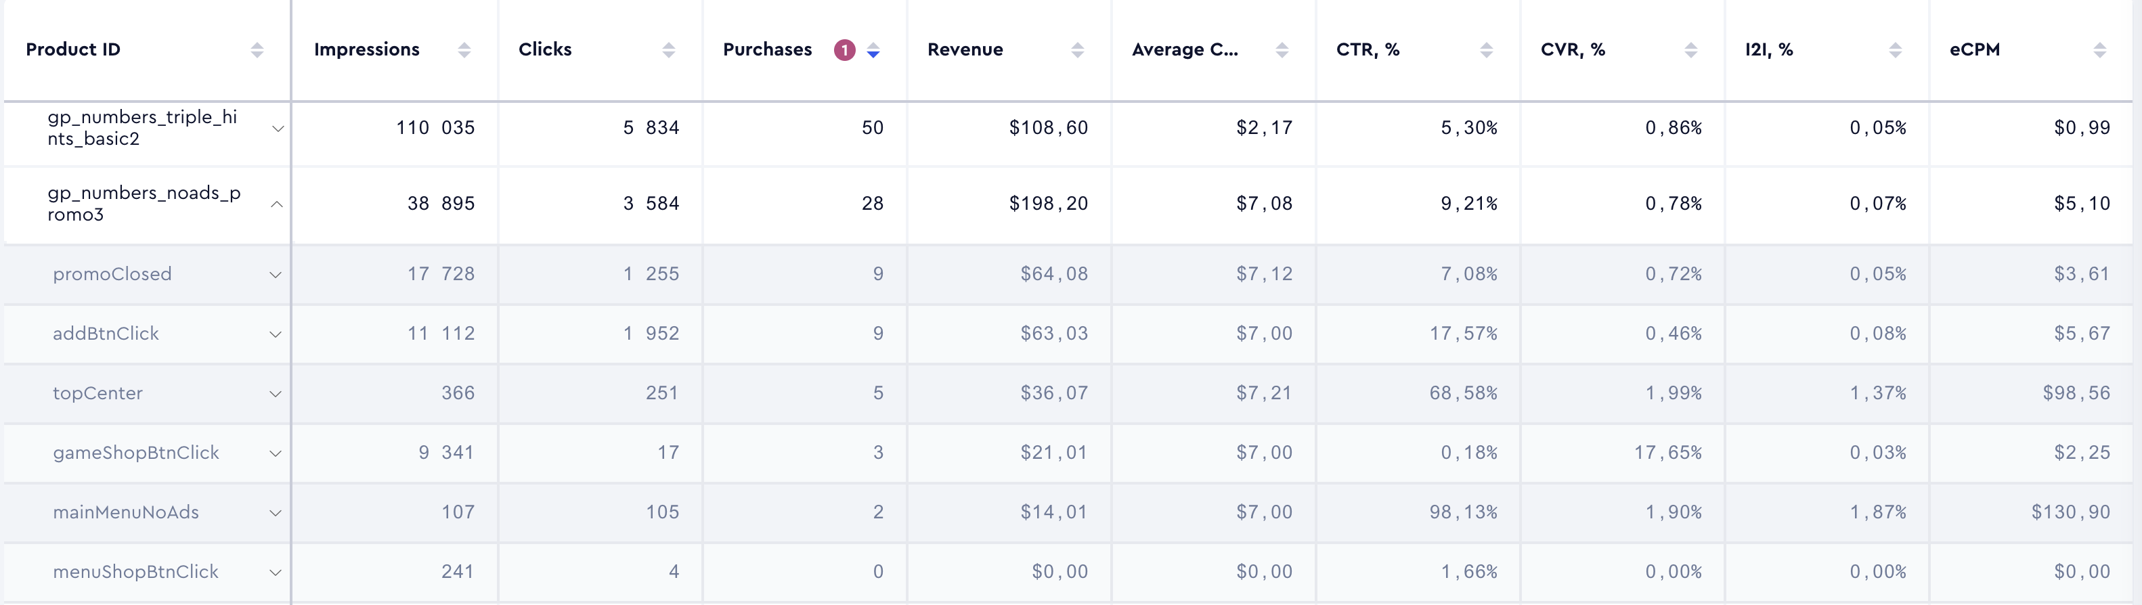Click Average C... column sort icon
The width and height of the screenshot is (2142, 605).
[x=1282, y=50]
